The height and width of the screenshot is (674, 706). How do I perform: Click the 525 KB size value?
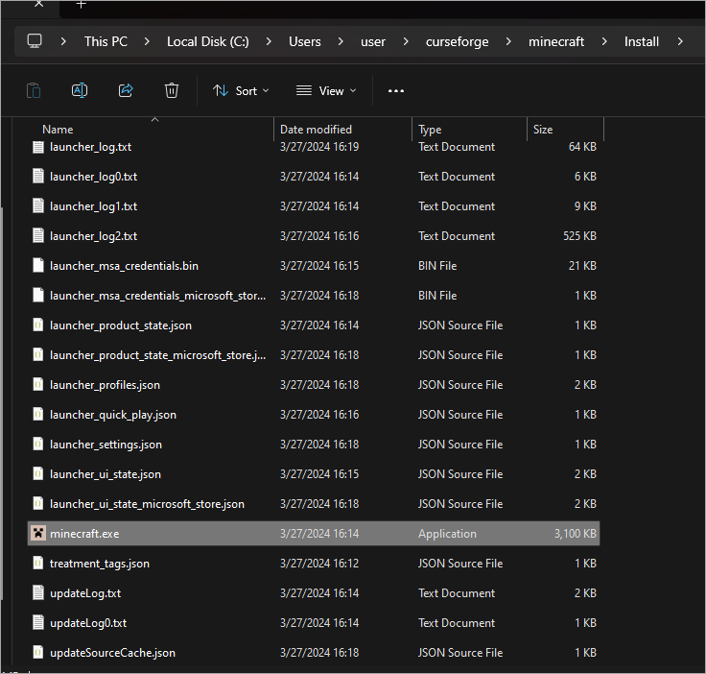(x=579, y=236)
